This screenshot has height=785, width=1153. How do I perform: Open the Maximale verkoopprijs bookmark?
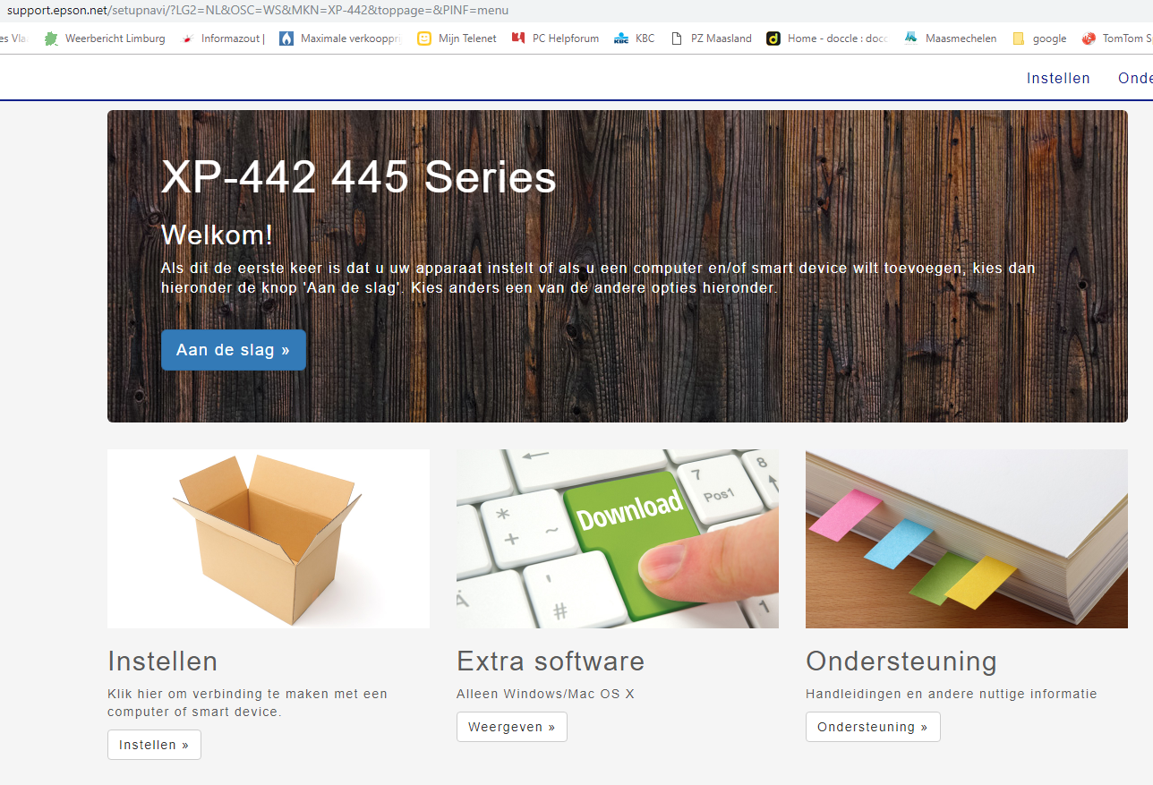[341, 38]
